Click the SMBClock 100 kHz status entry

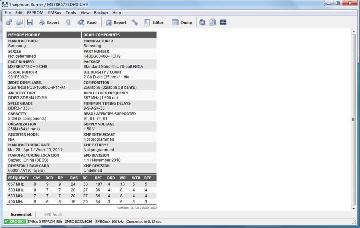[109, 222]
